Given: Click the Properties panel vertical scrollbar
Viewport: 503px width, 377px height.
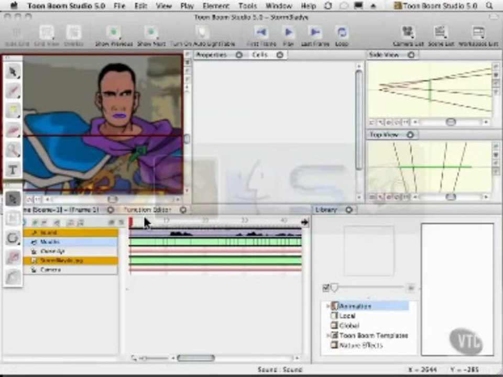Looking at the screenshot, I should tap(359, 120).
